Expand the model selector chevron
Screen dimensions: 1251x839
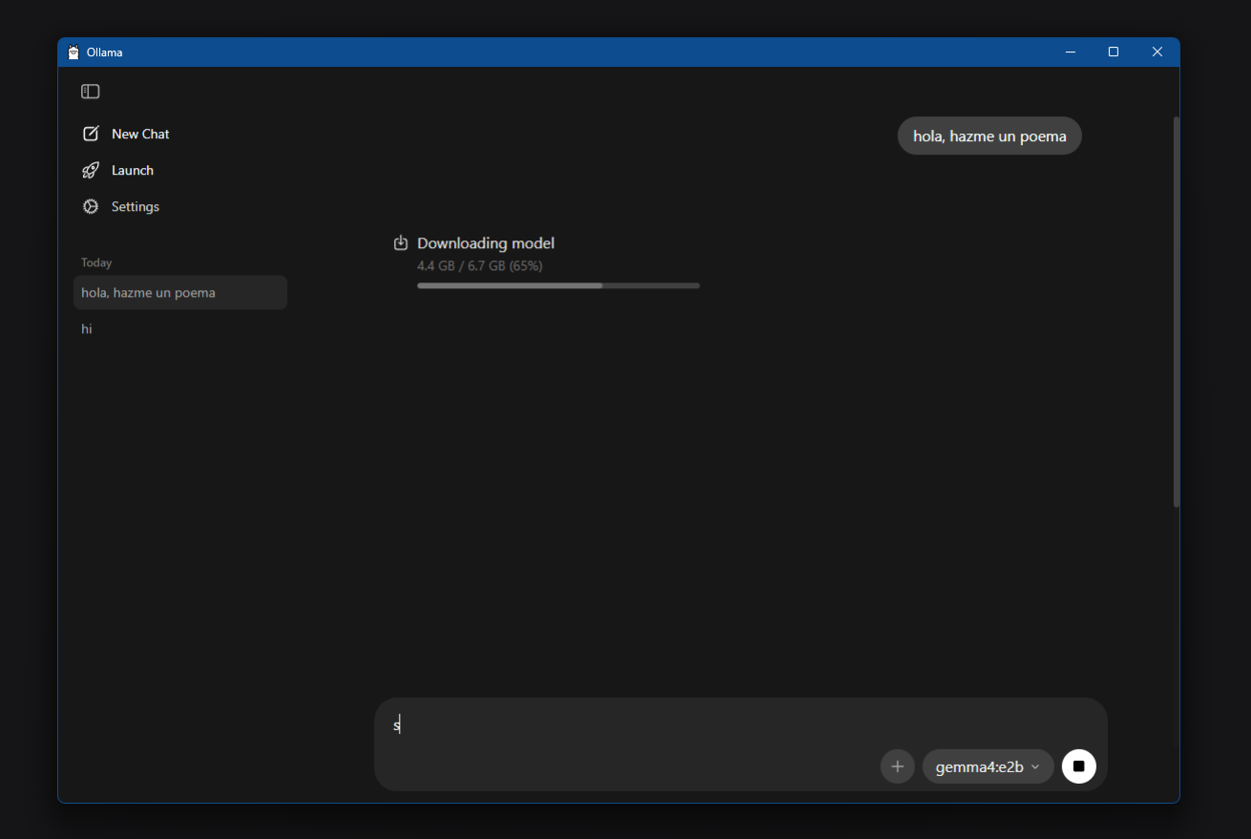click(1036, 766)
